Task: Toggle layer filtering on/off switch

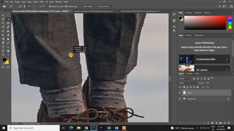Action: tap(212, 78)
